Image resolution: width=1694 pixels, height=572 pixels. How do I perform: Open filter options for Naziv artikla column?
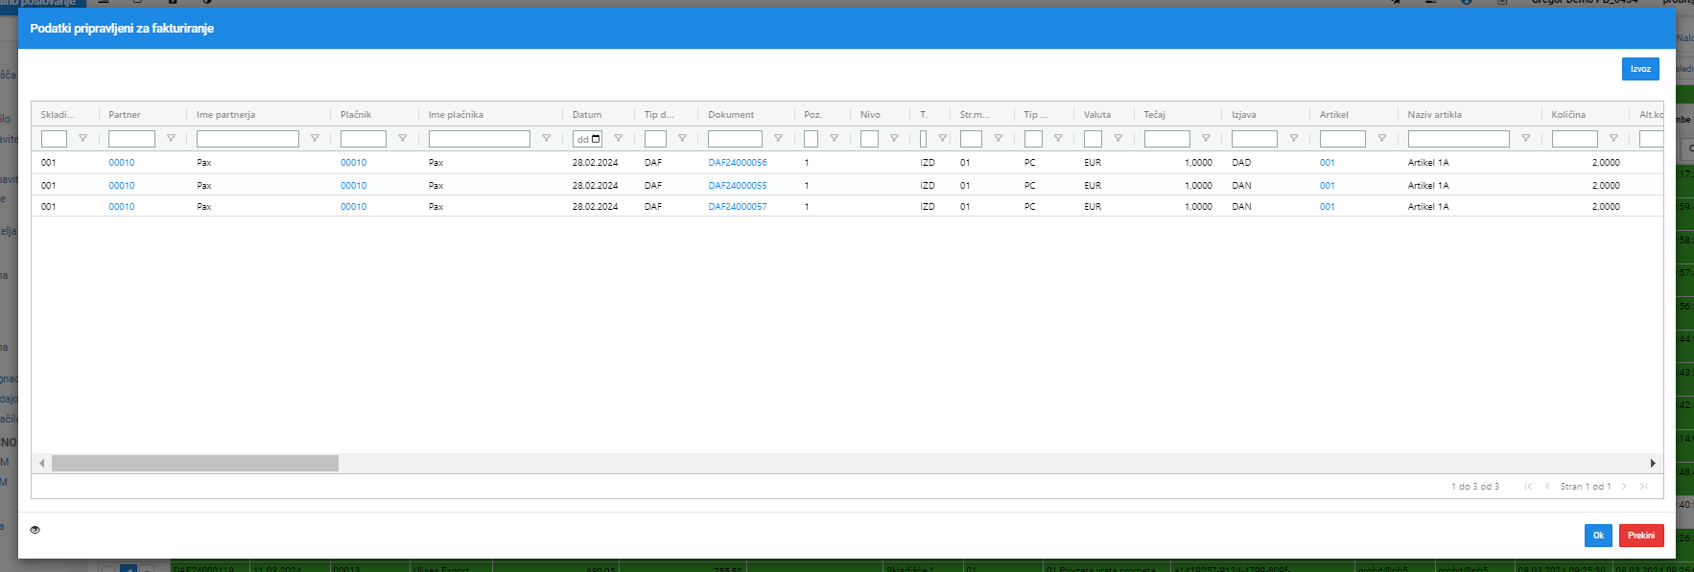(x=1525, y=139)
